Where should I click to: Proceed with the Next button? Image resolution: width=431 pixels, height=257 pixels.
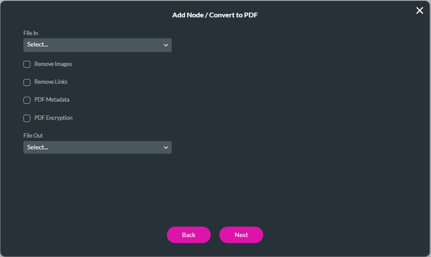241,235
